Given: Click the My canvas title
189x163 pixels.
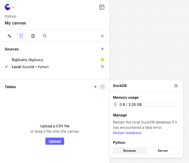Looking at the screenshot, I should pos(15,23).
